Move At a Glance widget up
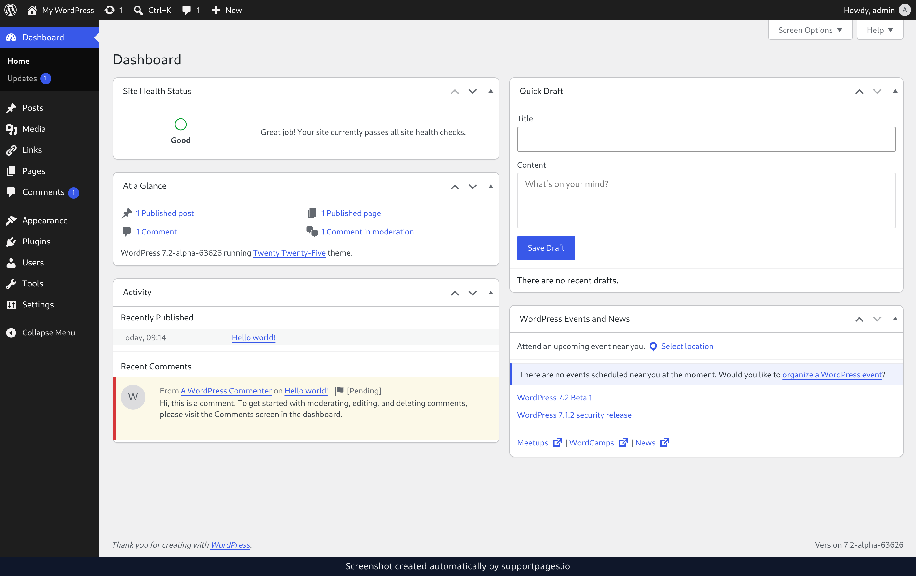The image size is (916, 576). click(455, 186)
